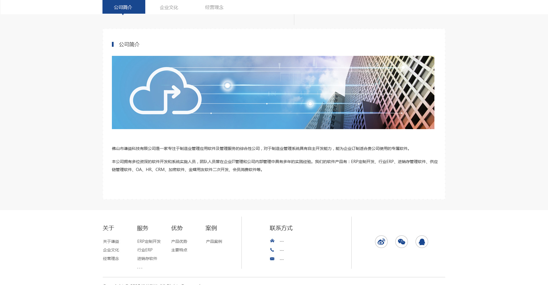
Task: Open the 经营理念 tab
Action: tap(214, 7)
